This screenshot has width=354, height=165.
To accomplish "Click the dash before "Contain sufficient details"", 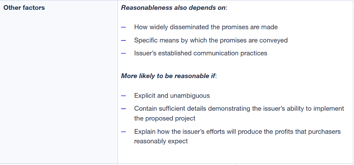I will [x=124, y=109].
